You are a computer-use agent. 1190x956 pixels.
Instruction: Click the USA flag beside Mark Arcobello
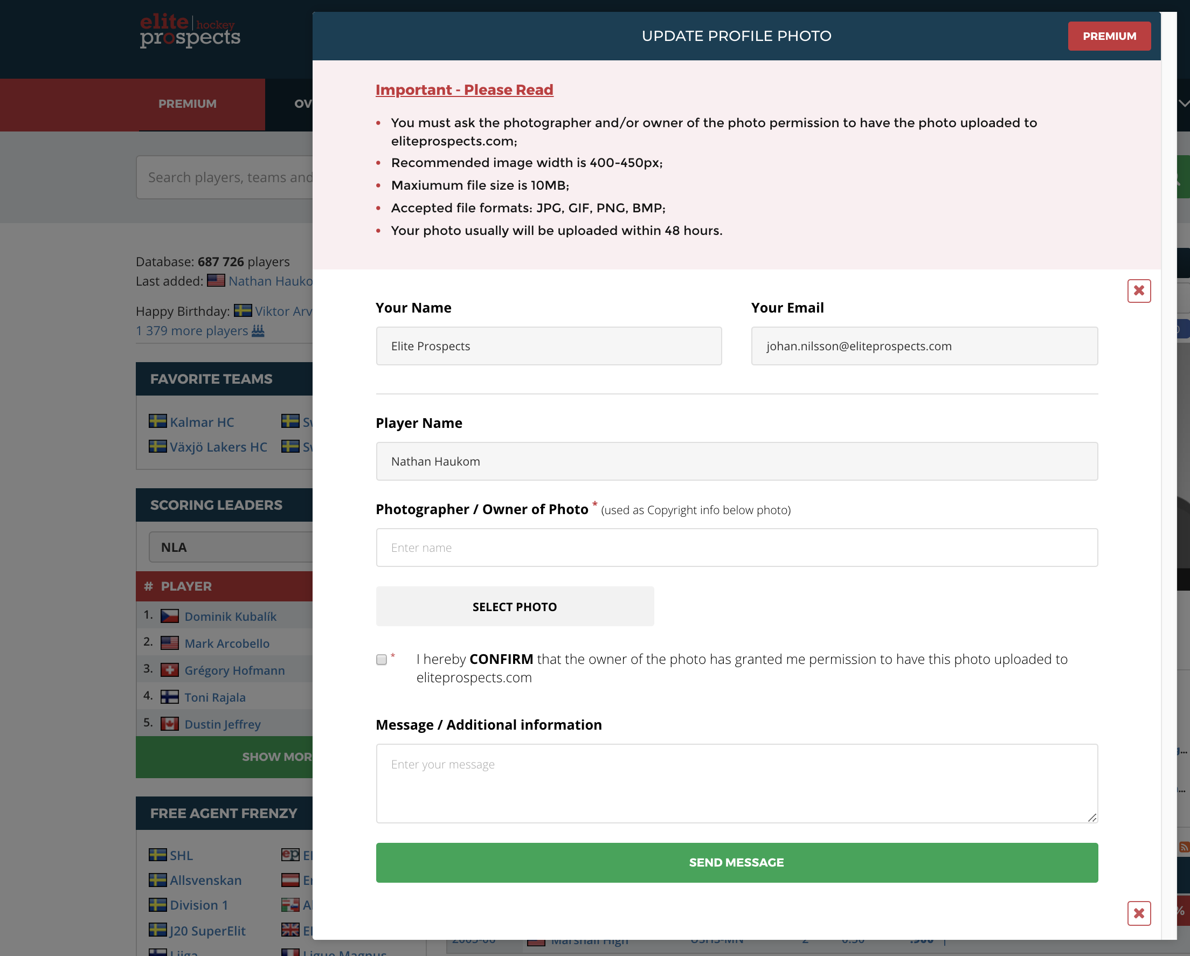point(169,643)
